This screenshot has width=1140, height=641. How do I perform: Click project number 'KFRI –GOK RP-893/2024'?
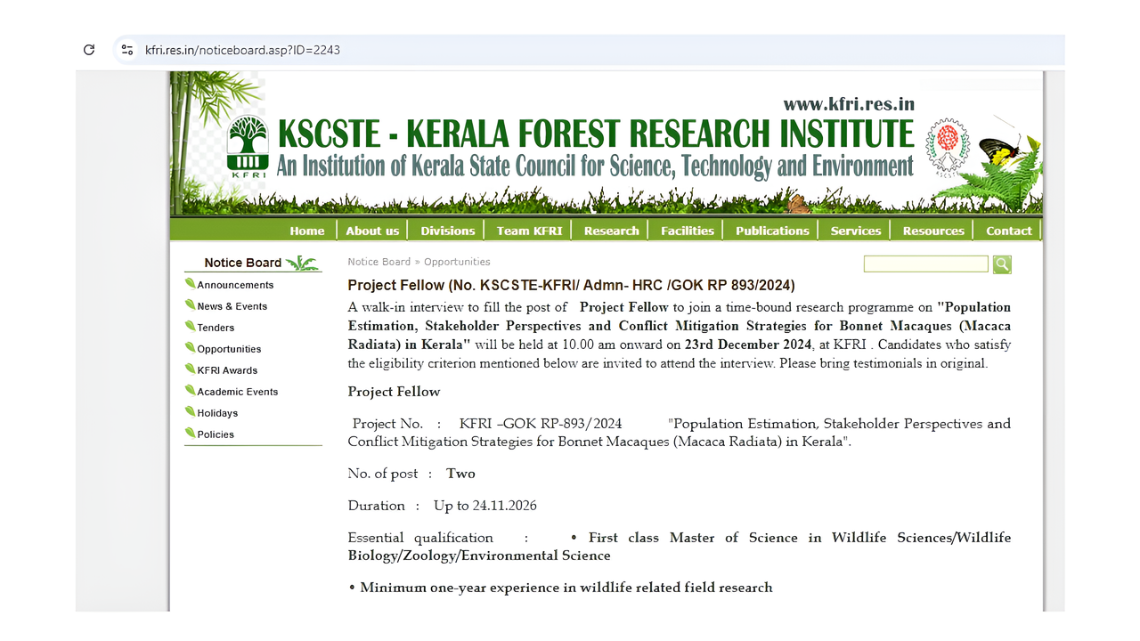tap(541, 424)
